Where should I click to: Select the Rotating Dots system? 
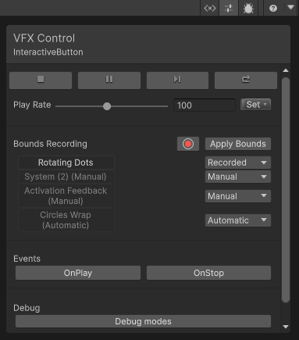tap(66, 163)
